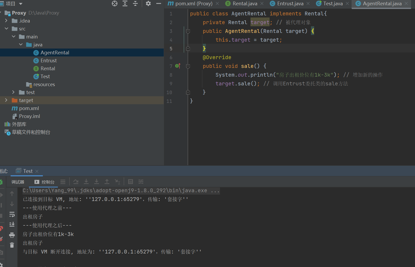Expand the target folder
This screenshot has width=415, height=267.
coord(6,100)
